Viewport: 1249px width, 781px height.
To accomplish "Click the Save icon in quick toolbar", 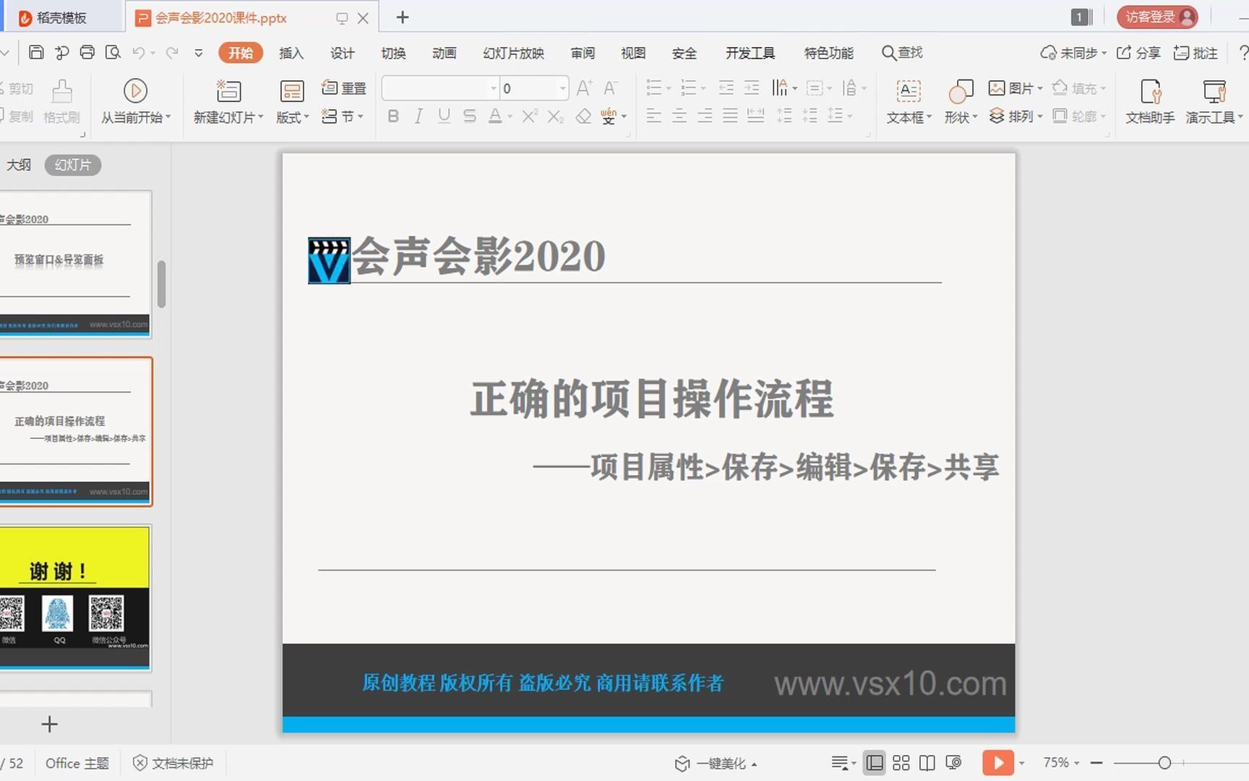I will pyautogui.click(x=36, y=52).
